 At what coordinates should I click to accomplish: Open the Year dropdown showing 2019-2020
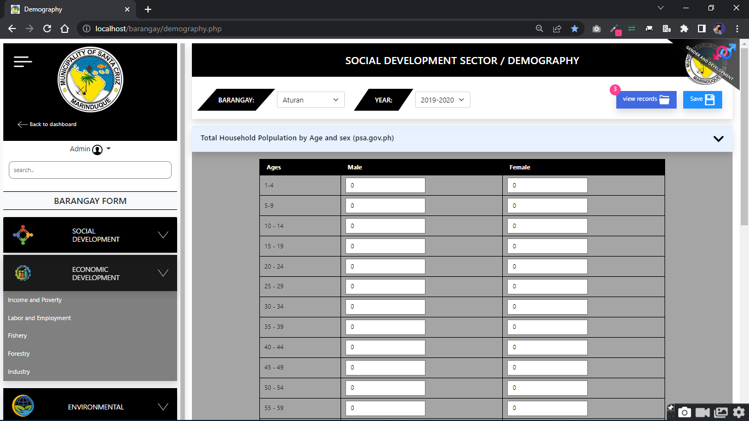[442, 100]
